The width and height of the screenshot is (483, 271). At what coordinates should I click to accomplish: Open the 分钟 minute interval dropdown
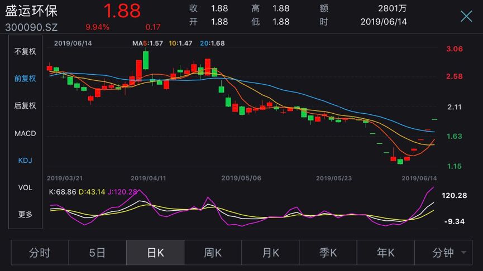click(443, 253)
